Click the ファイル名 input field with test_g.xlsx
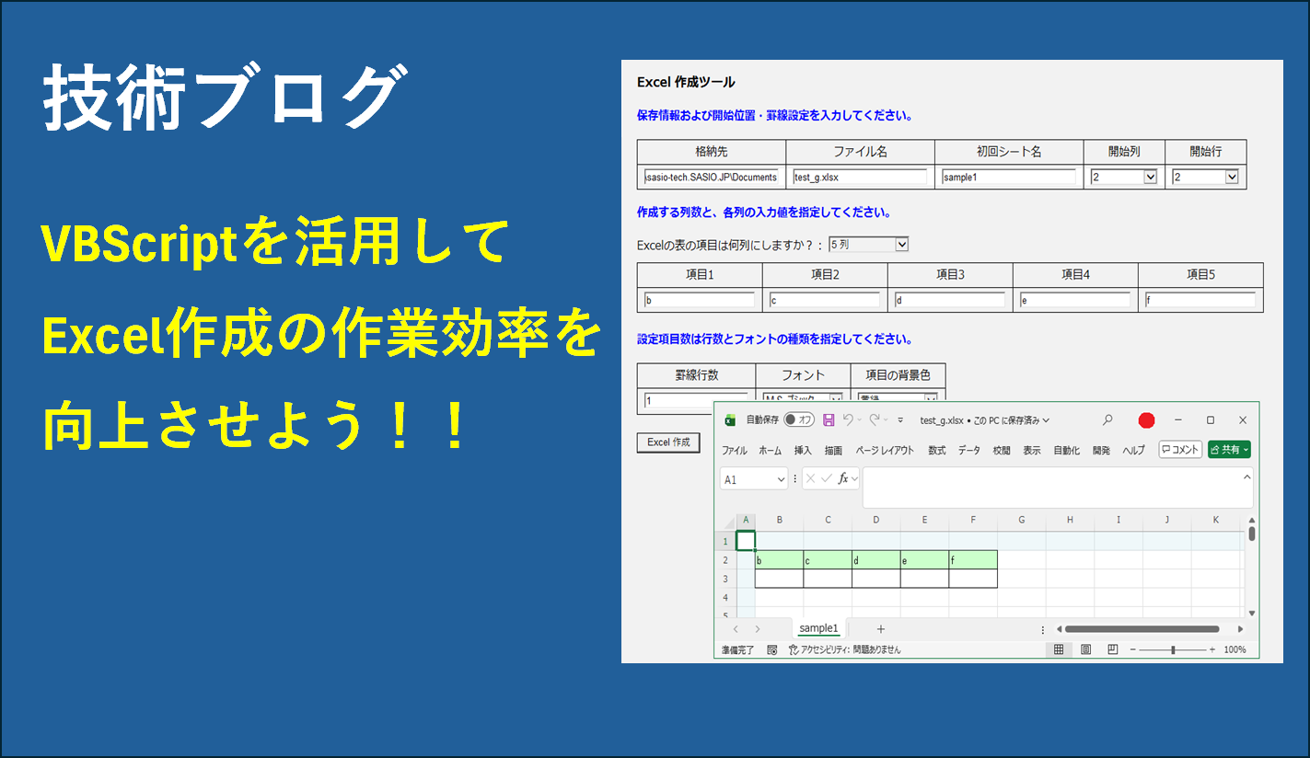The width and height of the screenshot is (1310, 758). [860, 177]
